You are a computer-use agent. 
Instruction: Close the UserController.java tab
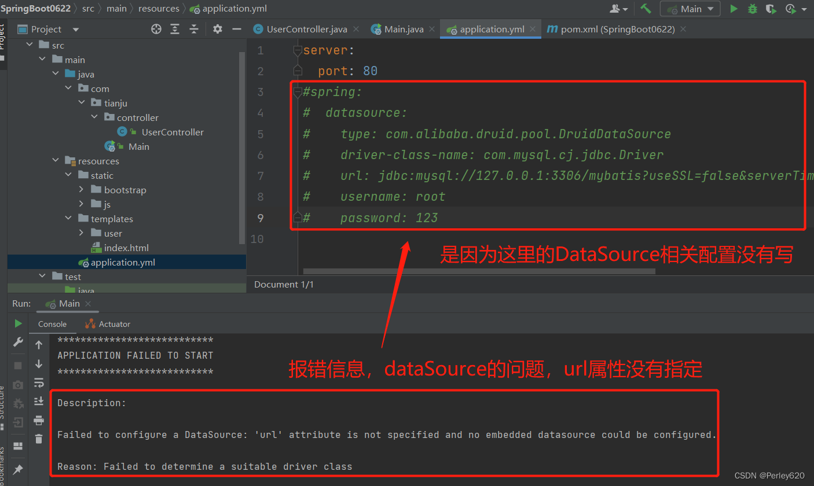click(x=355, y=29)
